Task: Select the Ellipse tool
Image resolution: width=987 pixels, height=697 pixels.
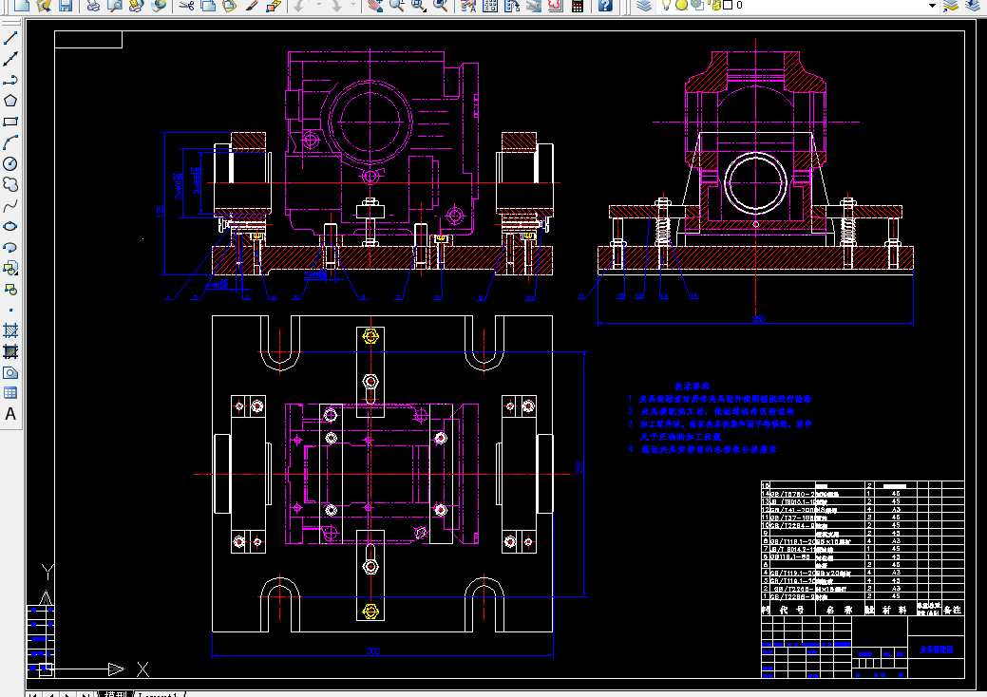Action: pyautogui.click(x=10, y=226)
